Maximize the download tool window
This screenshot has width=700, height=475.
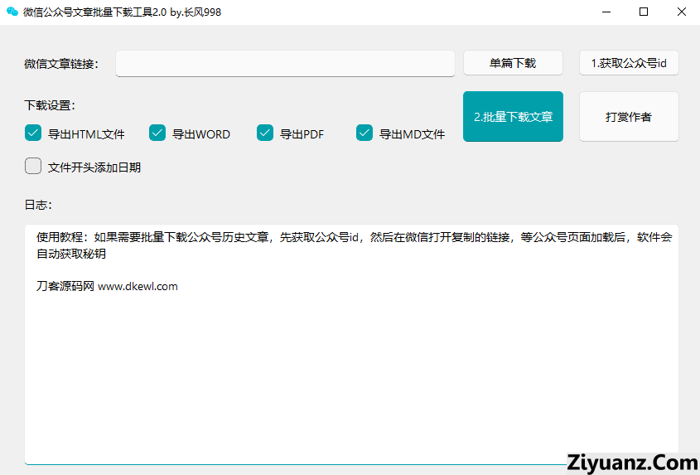coord(644,12)
